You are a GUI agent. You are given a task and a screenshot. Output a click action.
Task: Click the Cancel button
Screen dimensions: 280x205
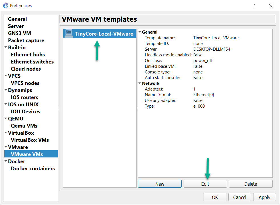[x=240, y=197]
